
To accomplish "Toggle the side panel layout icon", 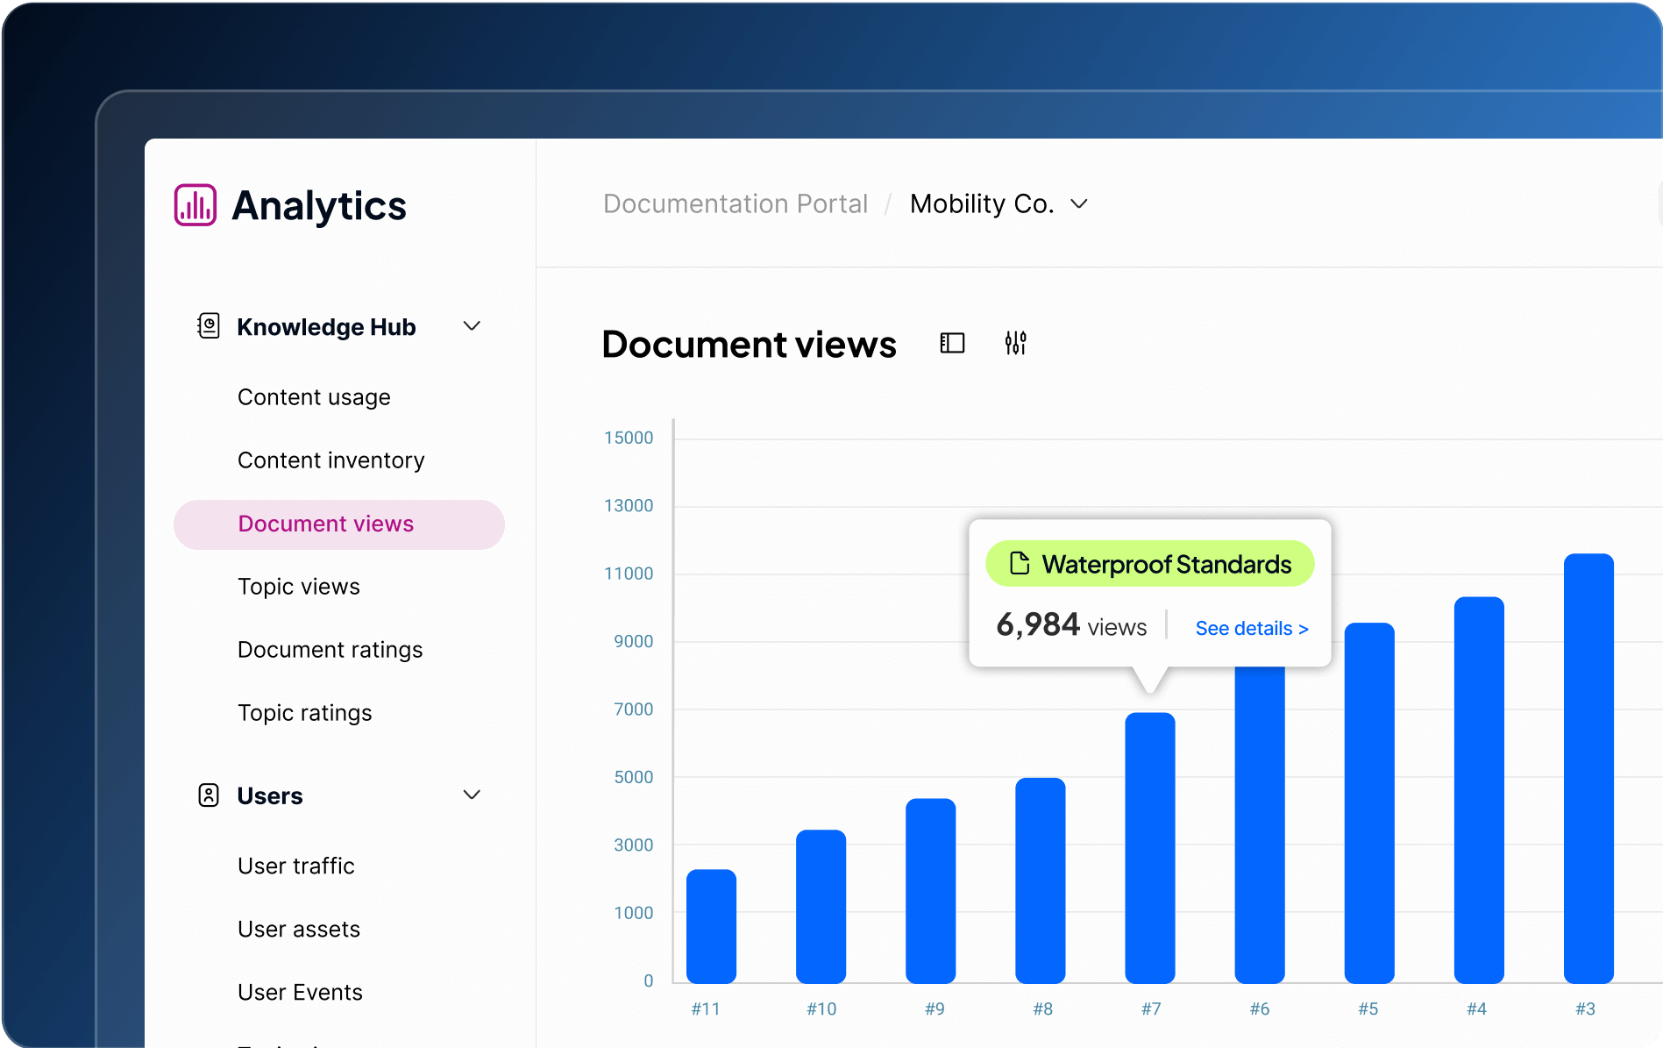I will coord(952,343).
